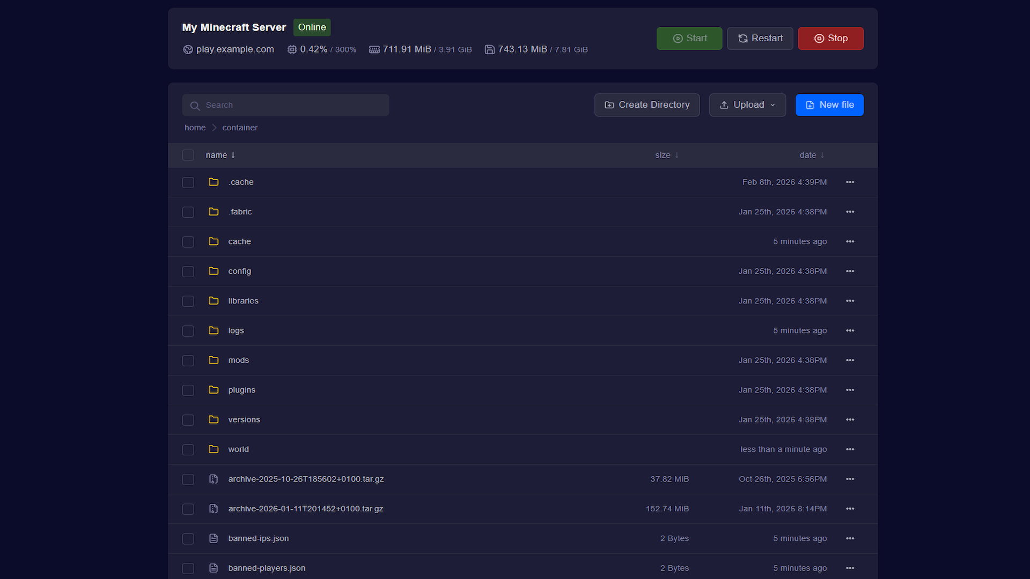Open the .cache folder icon
The height and width of the screenshot is (579, 1030).
(x=214, y=182)
